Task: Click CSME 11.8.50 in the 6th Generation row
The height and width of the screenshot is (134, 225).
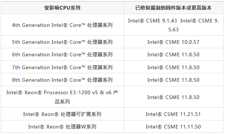Action: click(x=174, y=54)
